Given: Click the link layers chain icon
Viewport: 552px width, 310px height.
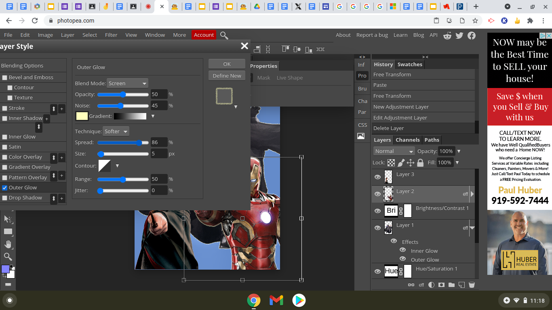Looking at the screenshot, I should click(x=411, y=285).
